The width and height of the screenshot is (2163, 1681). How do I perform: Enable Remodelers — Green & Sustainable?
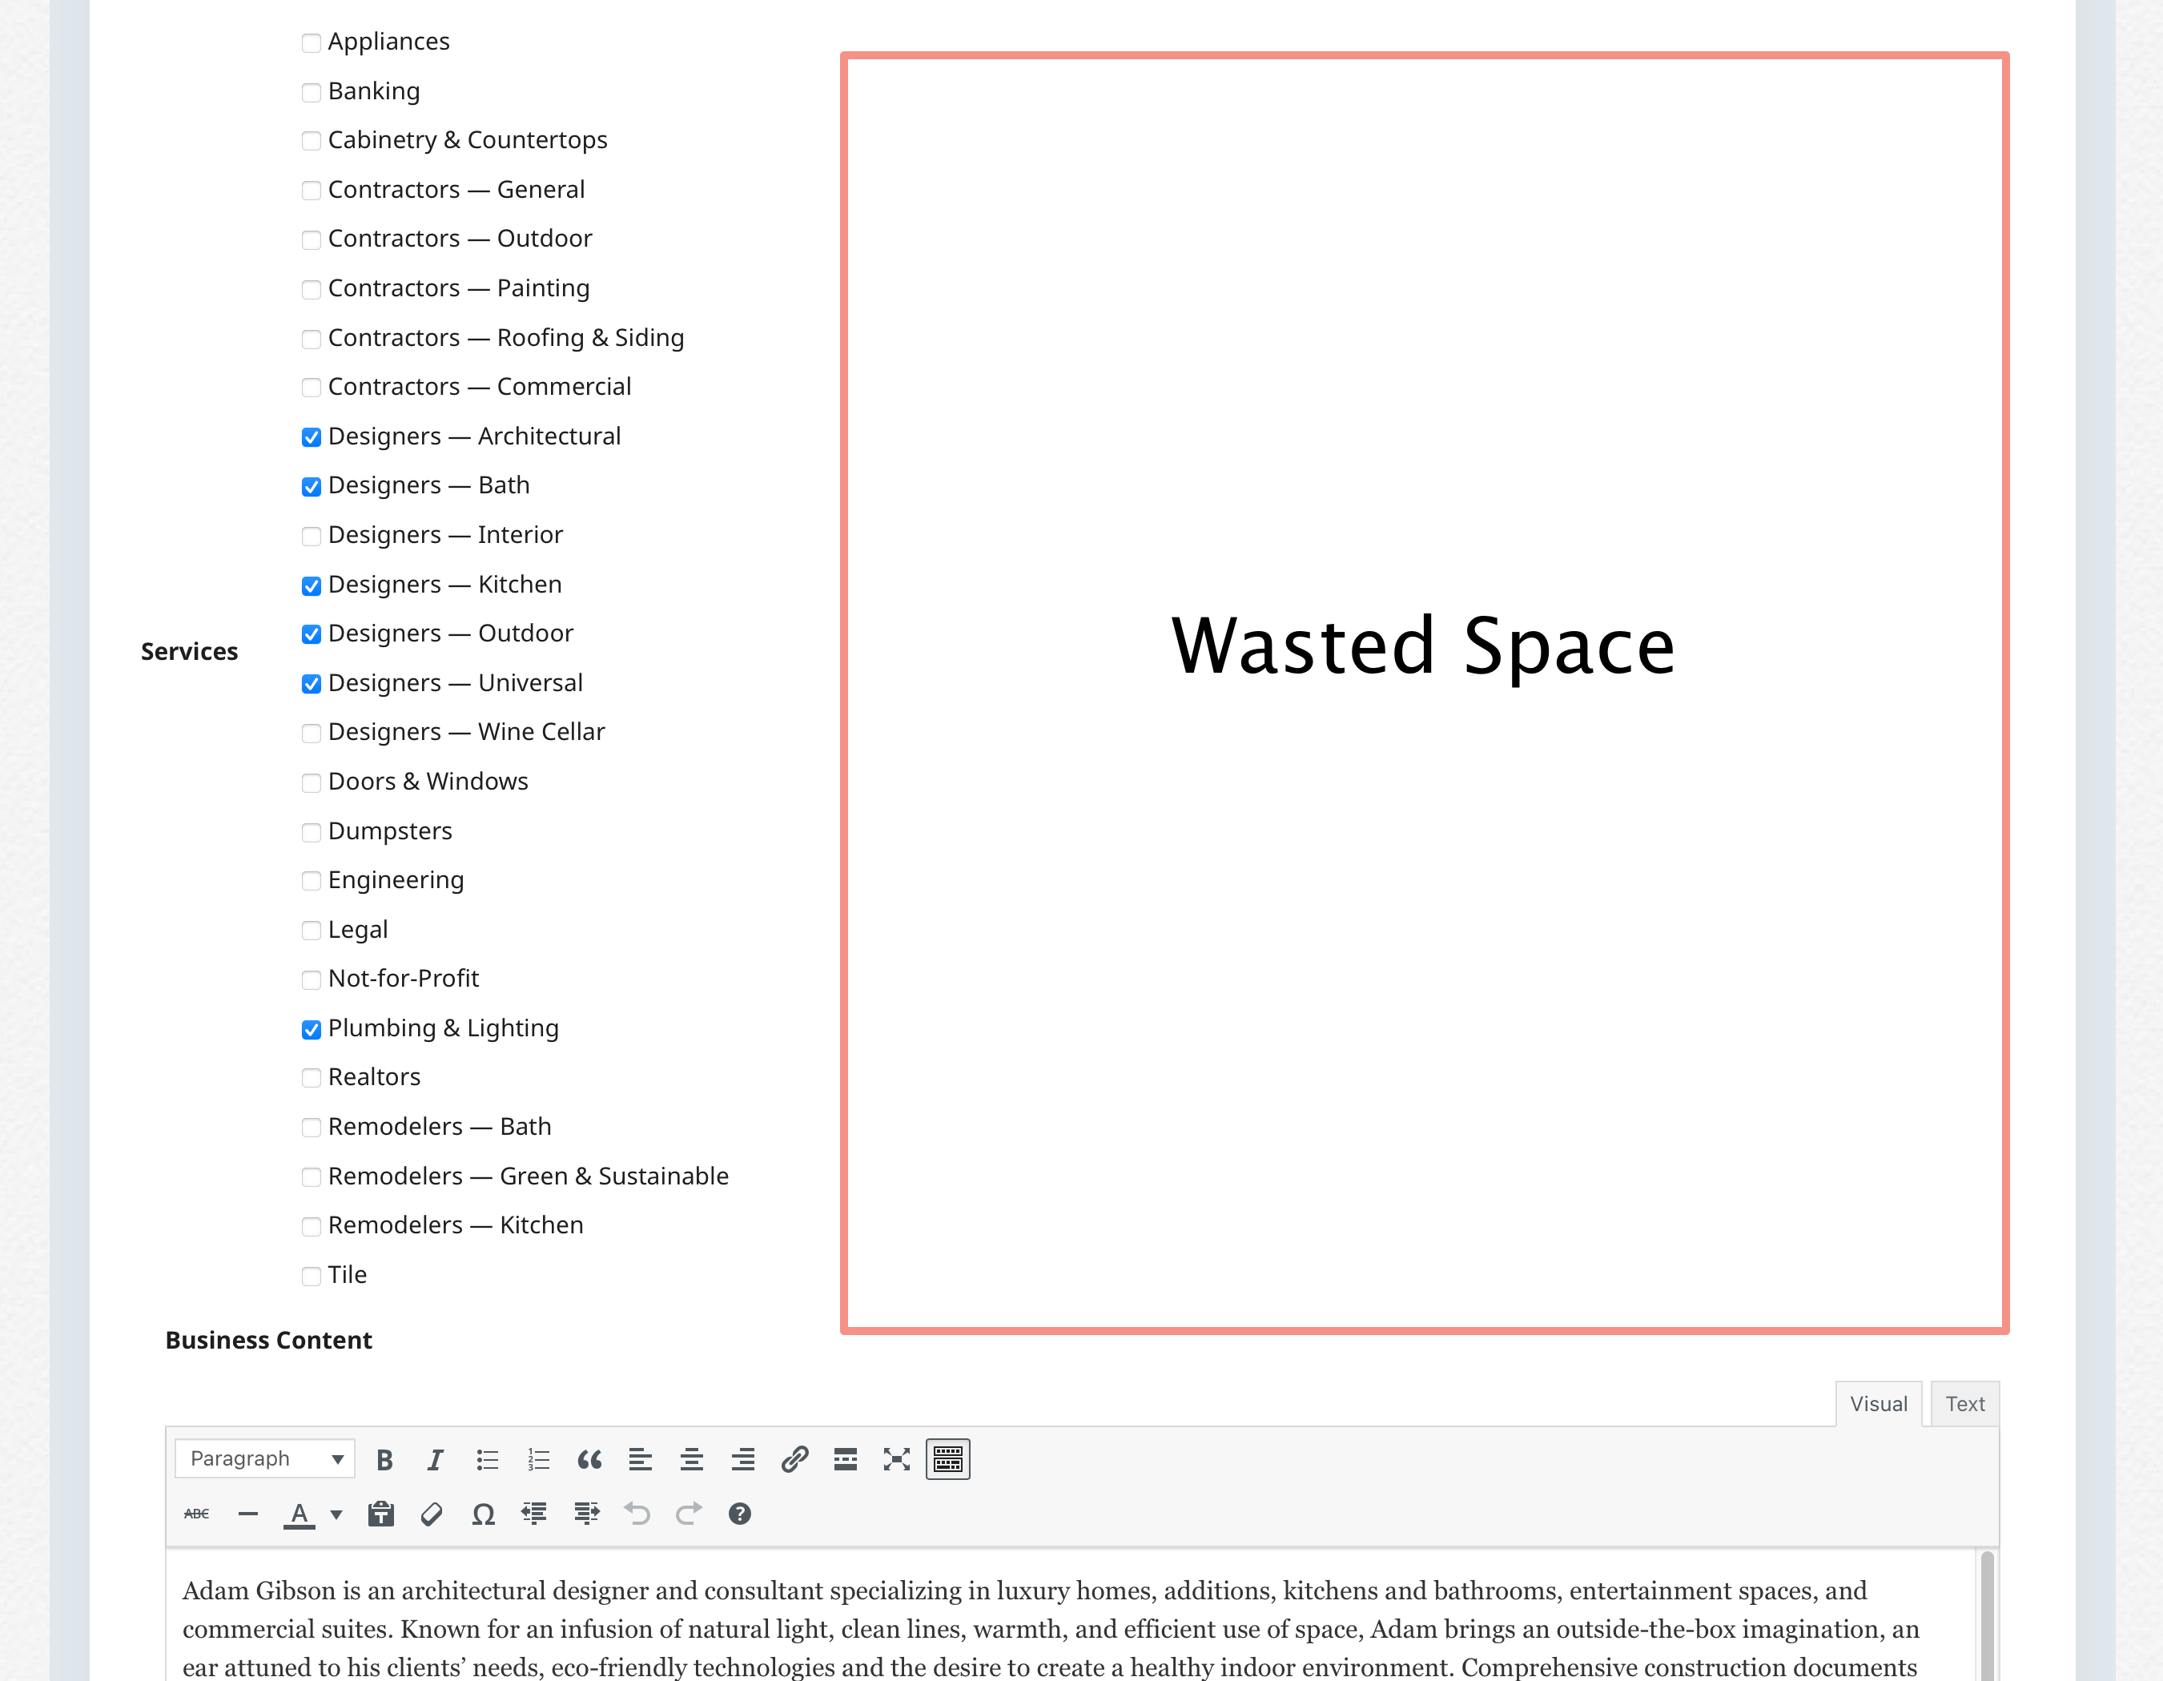tap(311, 1176)
